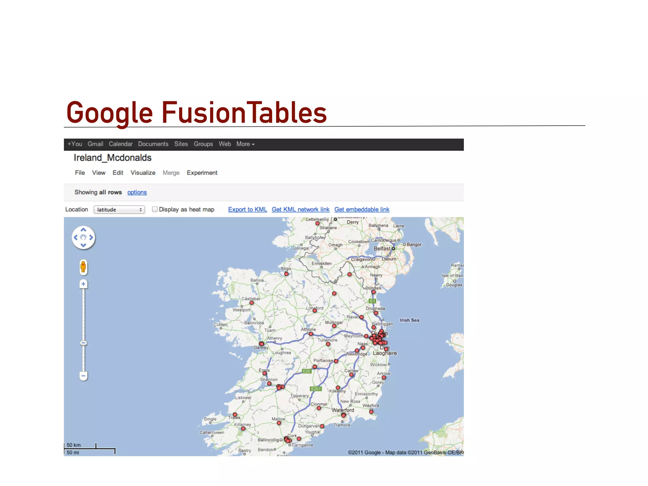Open the File menu
The height and width of the screenshot is (486, 648).
click(x=80, y=173)
